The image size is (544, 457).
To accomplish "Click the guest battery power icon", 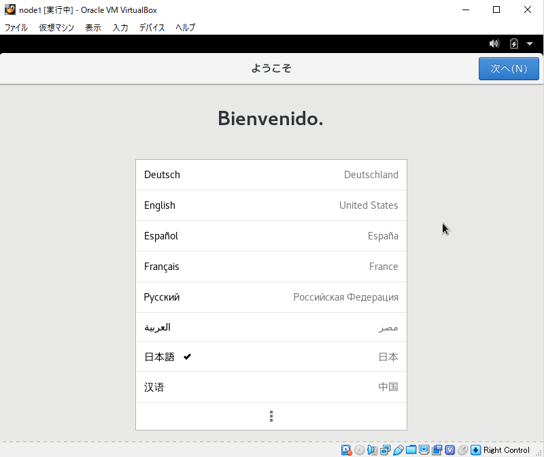I will [x=514, y=44].
